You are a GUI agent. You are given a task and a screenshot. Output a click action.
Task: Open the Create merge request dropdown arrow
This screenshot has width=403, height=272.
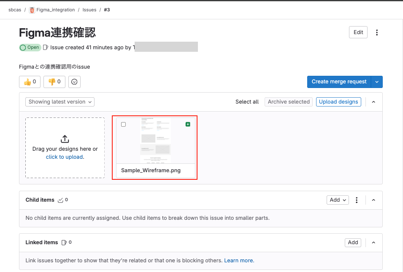point(377,82)
